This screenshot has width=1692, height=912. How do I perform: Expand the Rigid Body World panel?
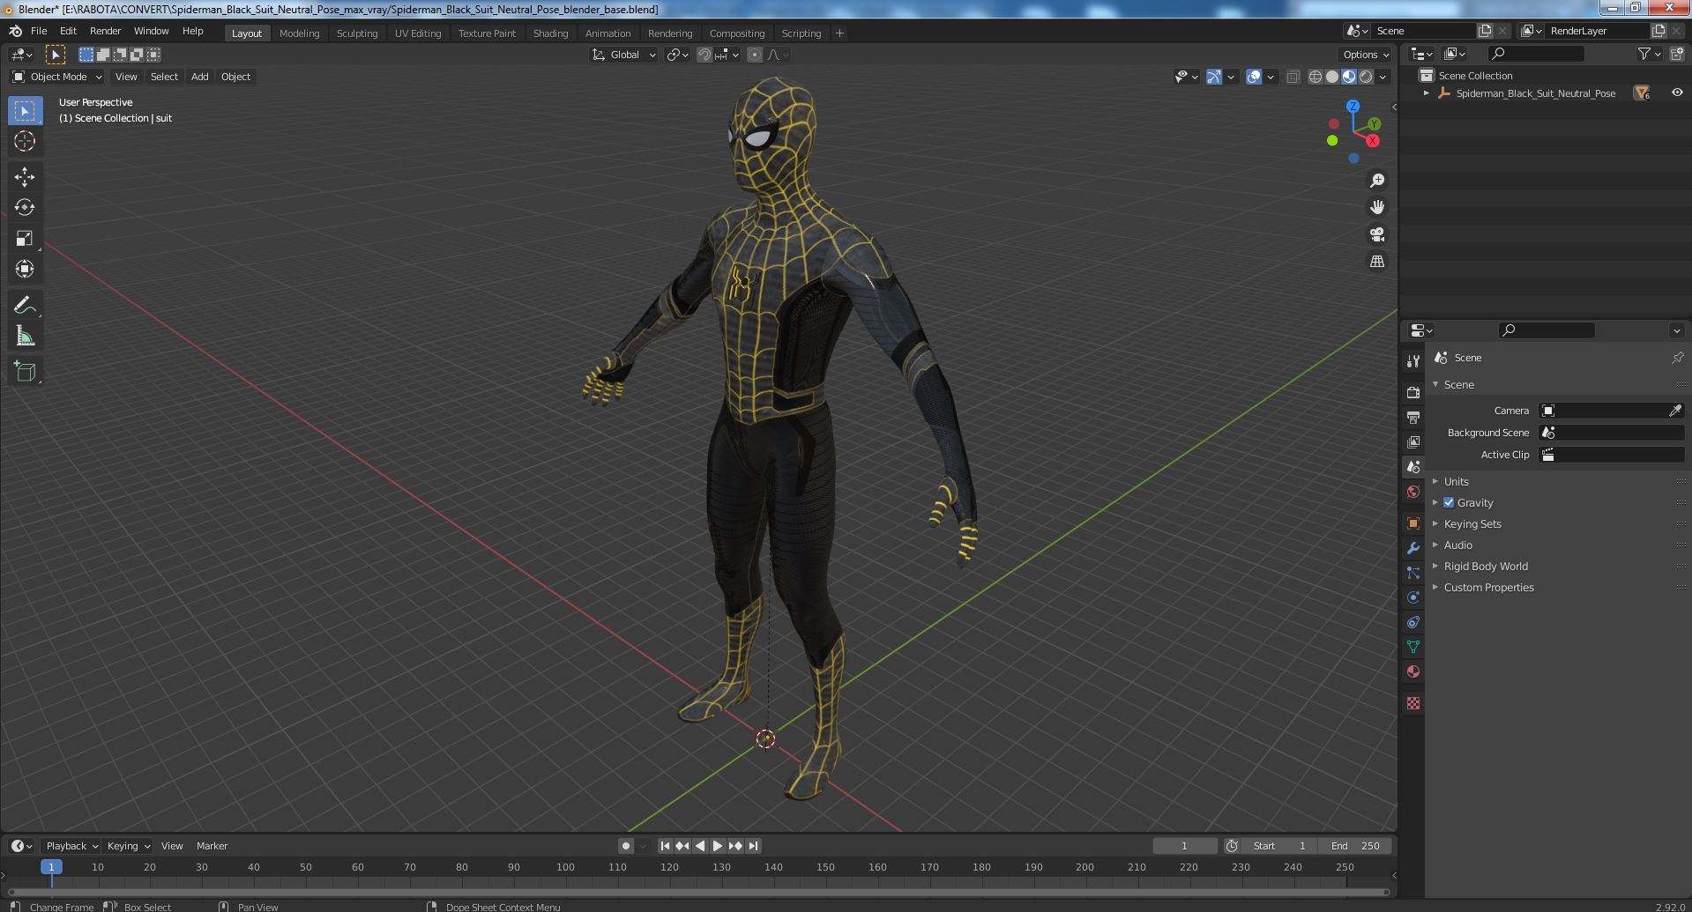1485,566
